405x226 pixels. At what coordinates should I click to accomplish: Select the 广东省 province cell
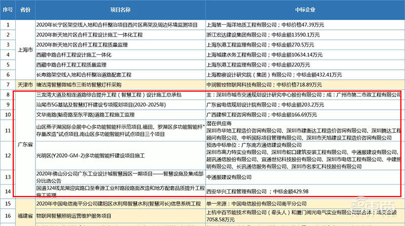pos(25,144)
